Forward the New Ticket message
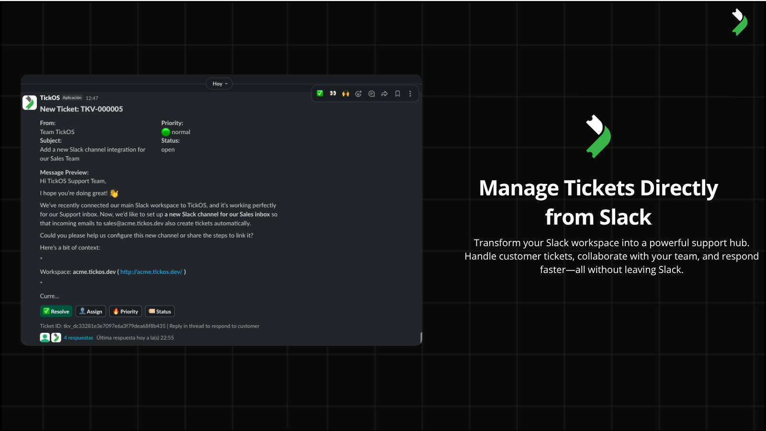 coord(384,93)
